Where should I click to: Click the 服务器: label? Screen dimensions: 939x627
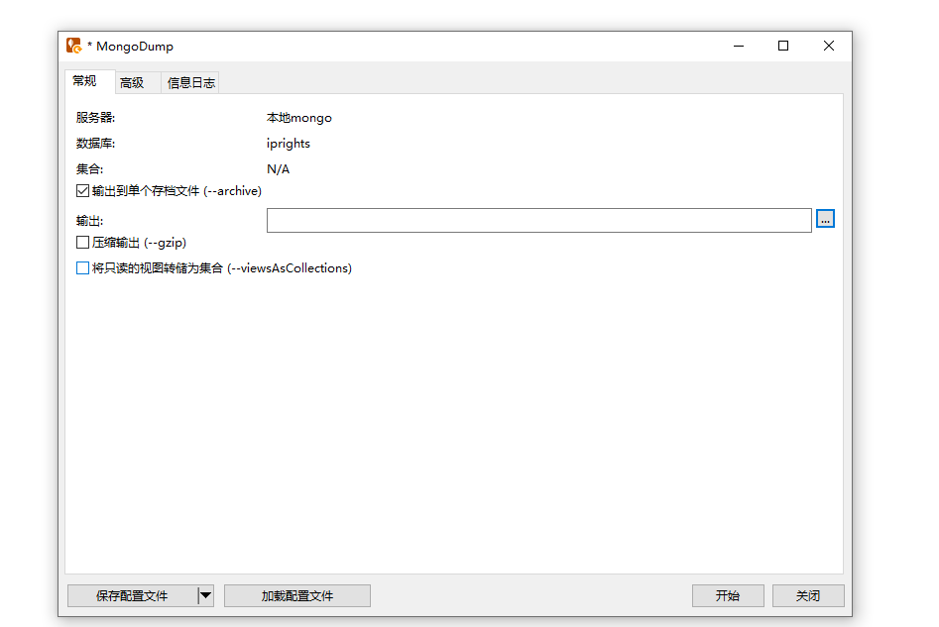click(x=95, y=118)
